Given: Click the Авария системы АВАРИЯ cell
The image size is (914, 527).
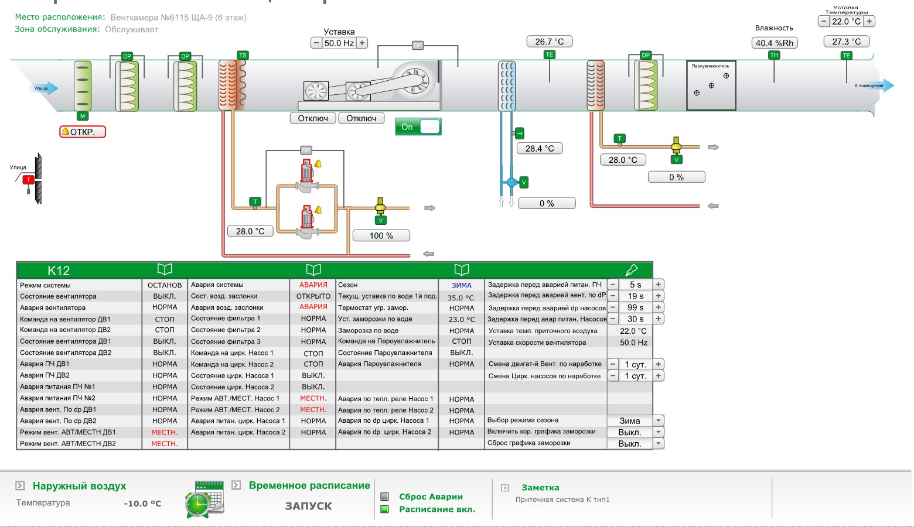Looking at the screenshot, I should coord(313,285).
